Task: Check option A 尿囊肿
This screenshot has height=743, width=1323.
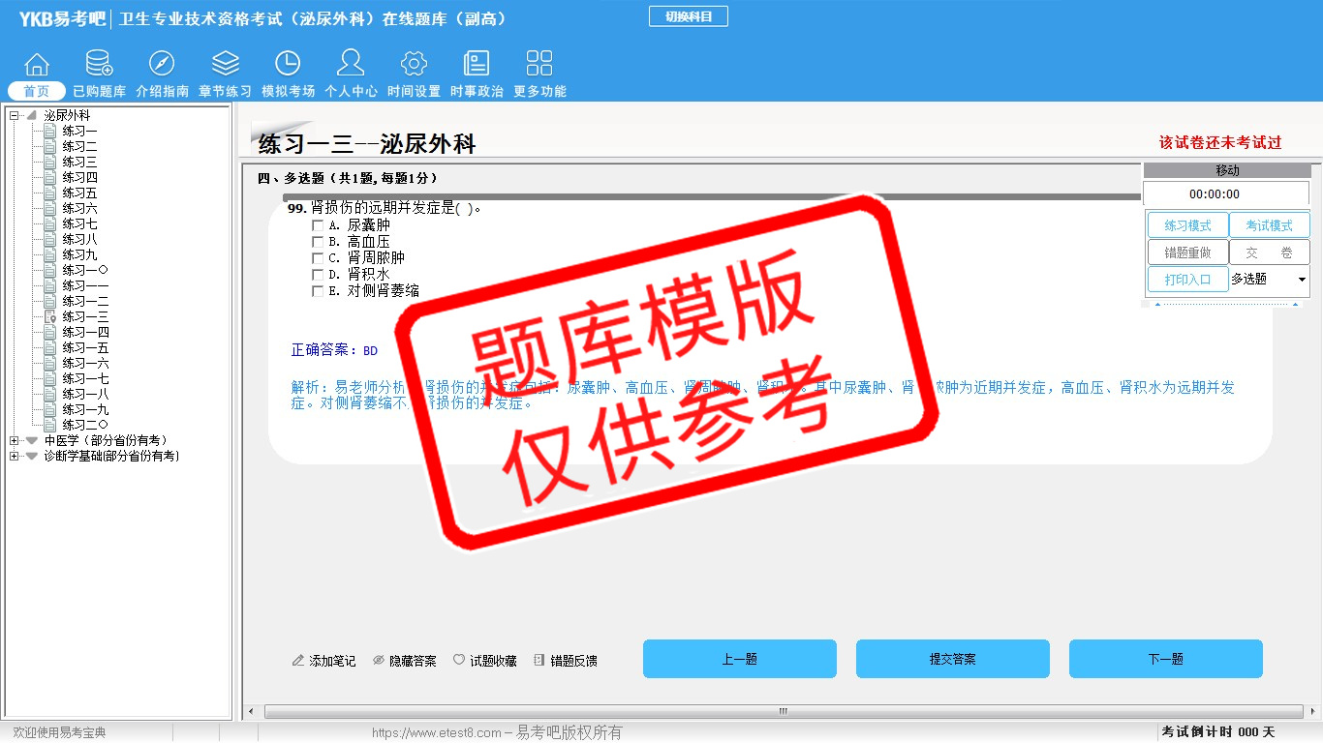Action: 318,225
